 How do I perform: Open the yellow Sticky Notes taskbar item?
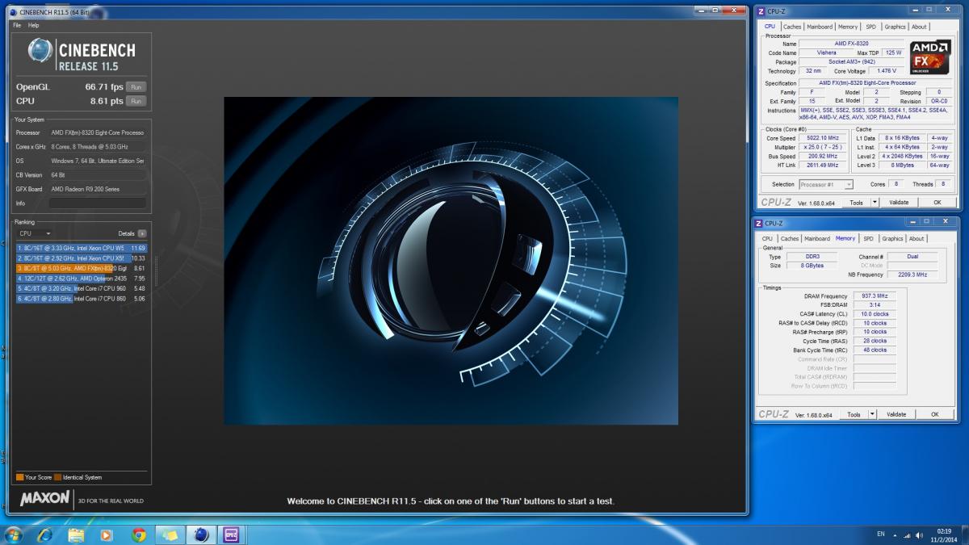[170, 535]
